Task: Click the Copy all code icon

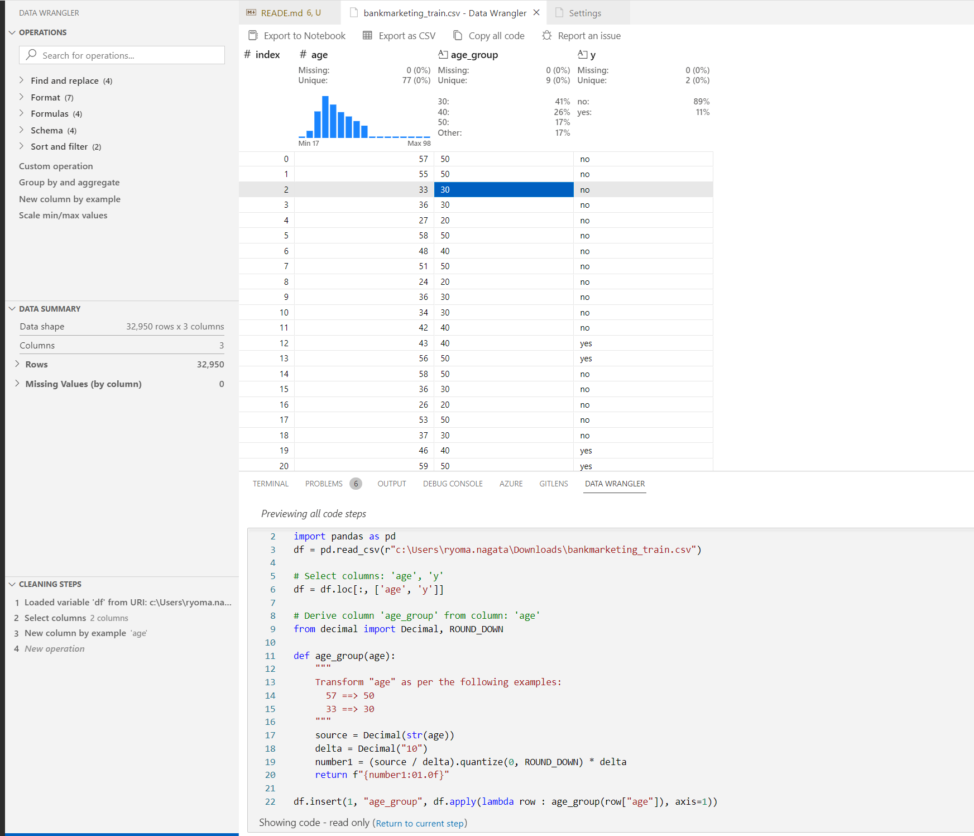Action: (x=458, y=35)
